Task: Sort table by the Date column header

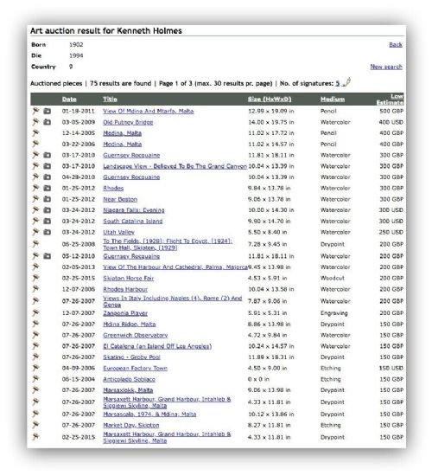Action: coord(69,100)
